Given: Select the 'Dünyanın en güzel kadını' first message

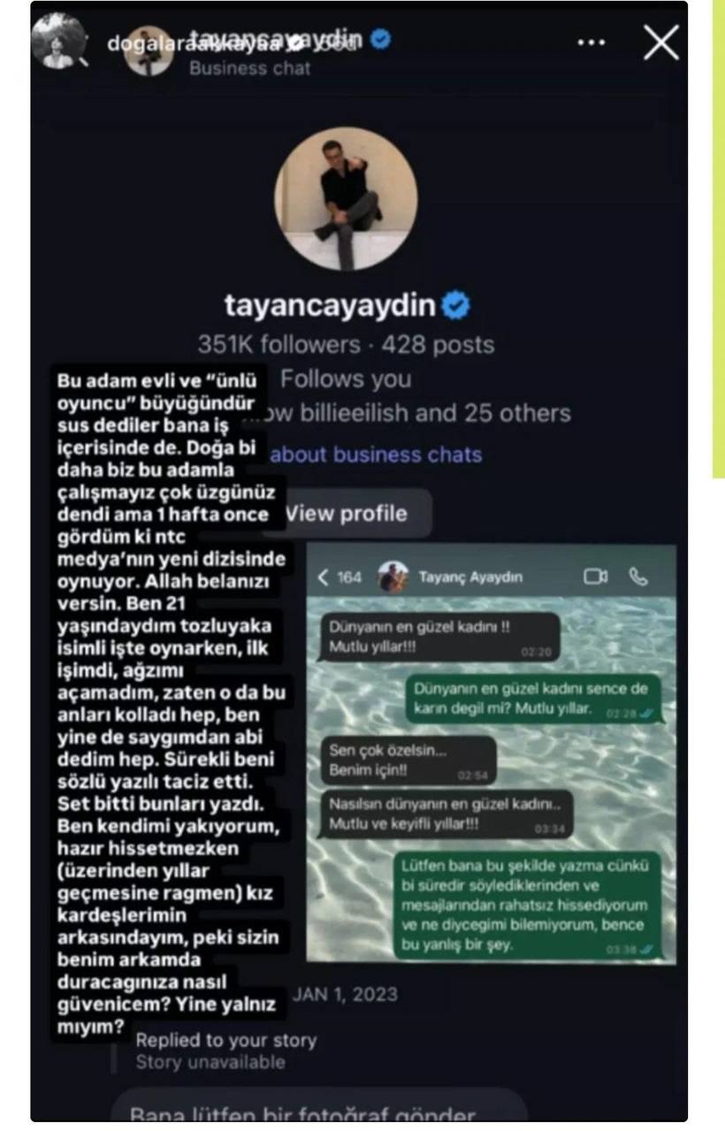Looking at the screenshot, I should tap(440, 637).
